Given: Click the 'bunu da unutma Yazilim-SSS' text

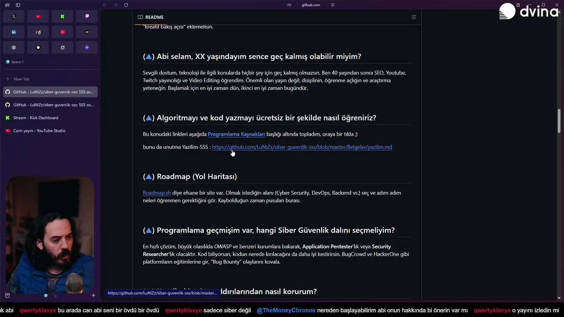Looking at the screenshot, I should 175,147.
